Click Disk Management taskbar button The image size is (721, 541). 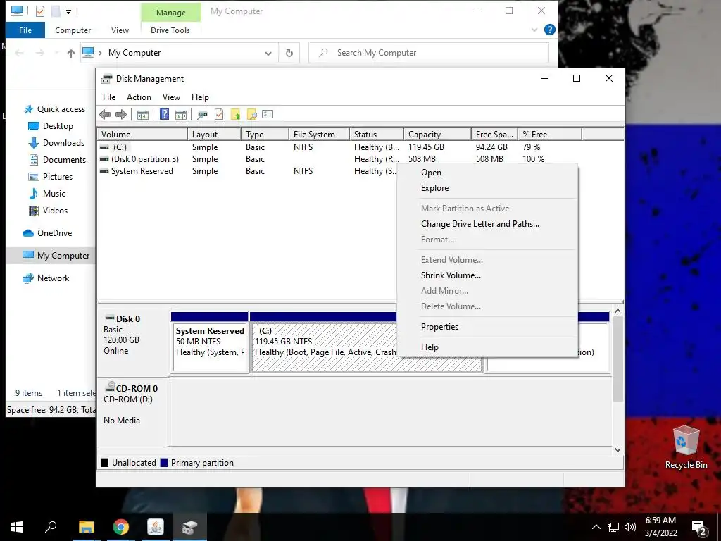189,527
